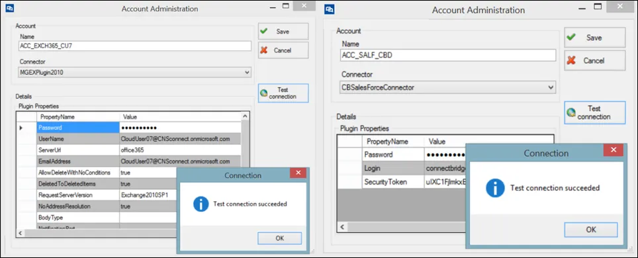Click scroll-up arrow of left grid scrollbar

point(246,116)
